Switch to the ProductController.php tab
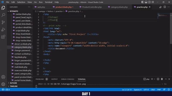The image size is (172, 96). coord(92,7)
